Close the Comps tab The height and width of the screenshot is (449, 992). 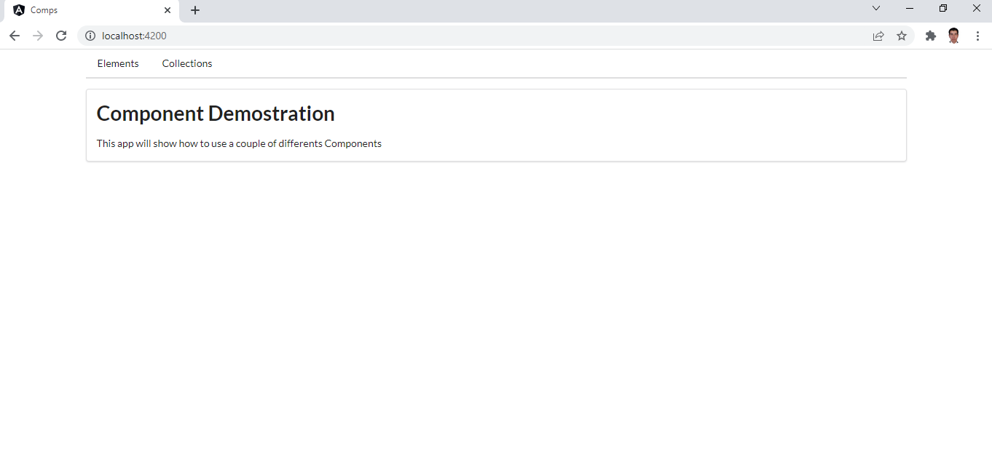pos(168,10)
